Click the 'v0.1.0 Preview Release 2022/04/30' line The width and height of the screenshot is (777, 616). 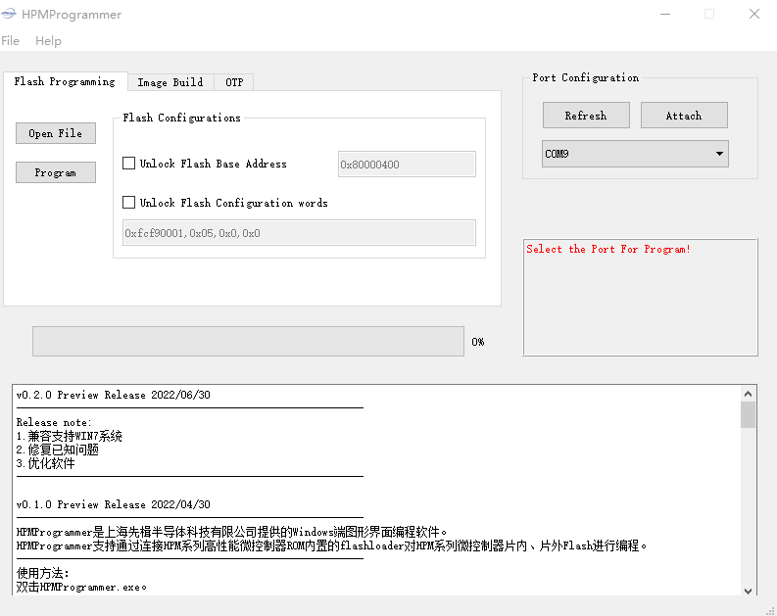coord(114,504)
